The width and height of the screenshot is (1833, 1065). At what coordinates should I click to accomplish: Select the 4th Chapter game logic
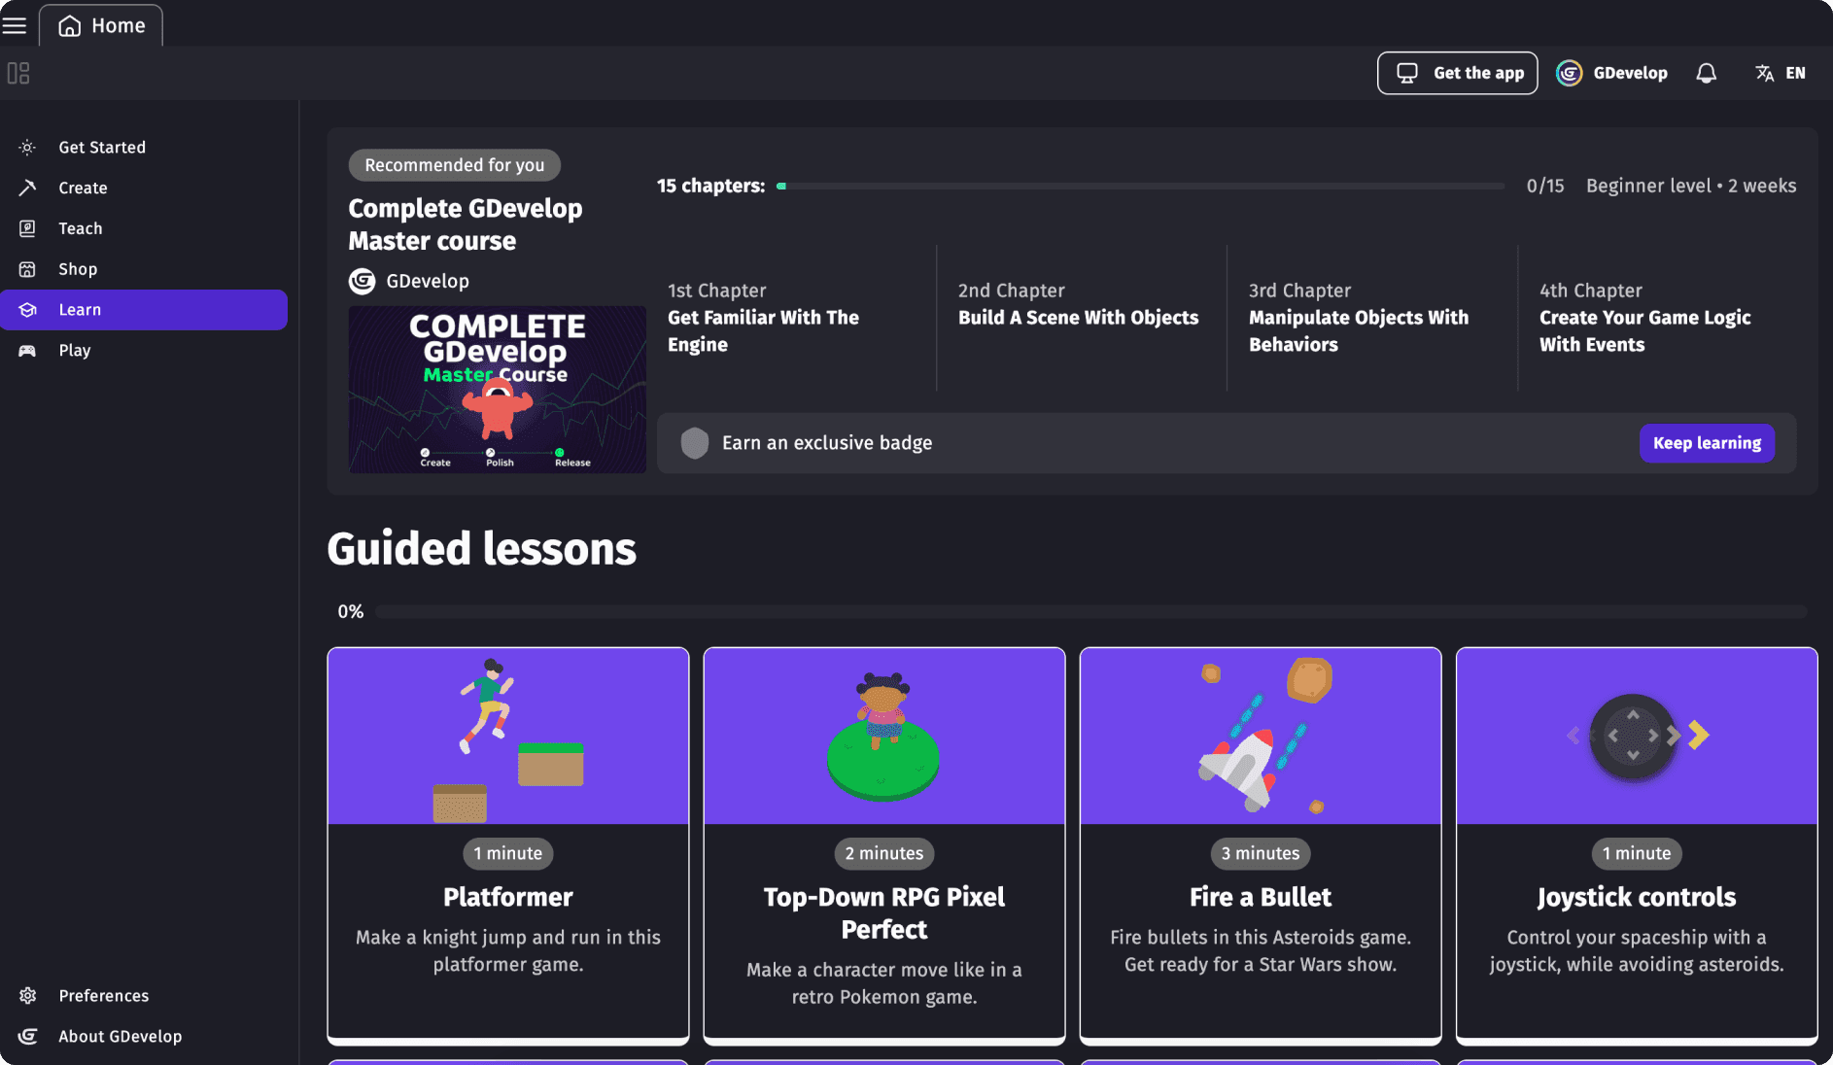(1644, 319)
